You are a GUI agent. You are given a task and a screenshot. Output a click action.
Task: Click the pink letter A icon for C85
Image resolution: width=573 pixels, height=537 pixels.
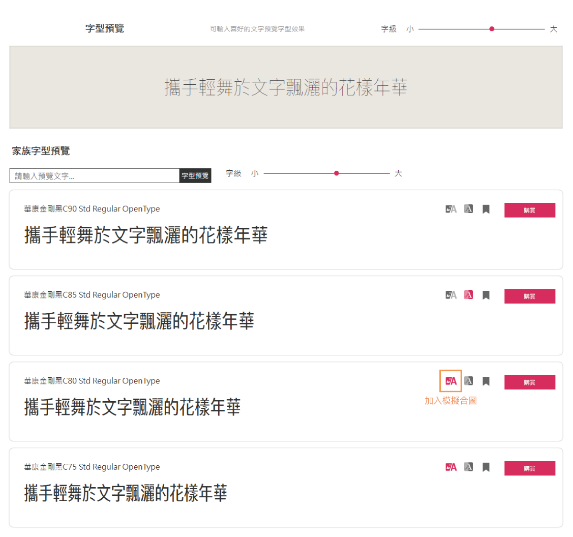(x=468, y=295)
